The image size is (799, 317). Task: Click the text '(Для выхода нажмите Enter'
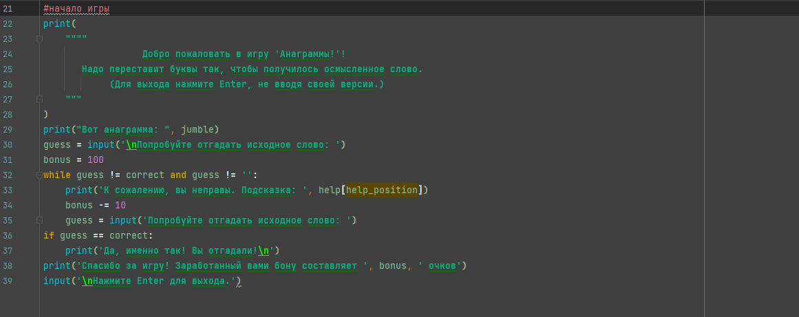click(178, 85)
